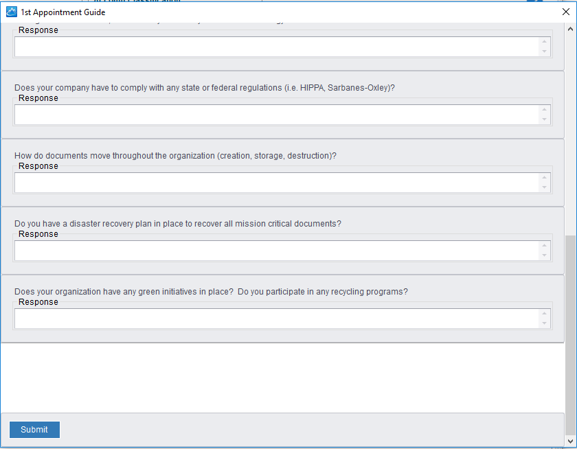The image size is (577, 449).
Task: Click down arrow in documents move Response field
Action: 545,187
